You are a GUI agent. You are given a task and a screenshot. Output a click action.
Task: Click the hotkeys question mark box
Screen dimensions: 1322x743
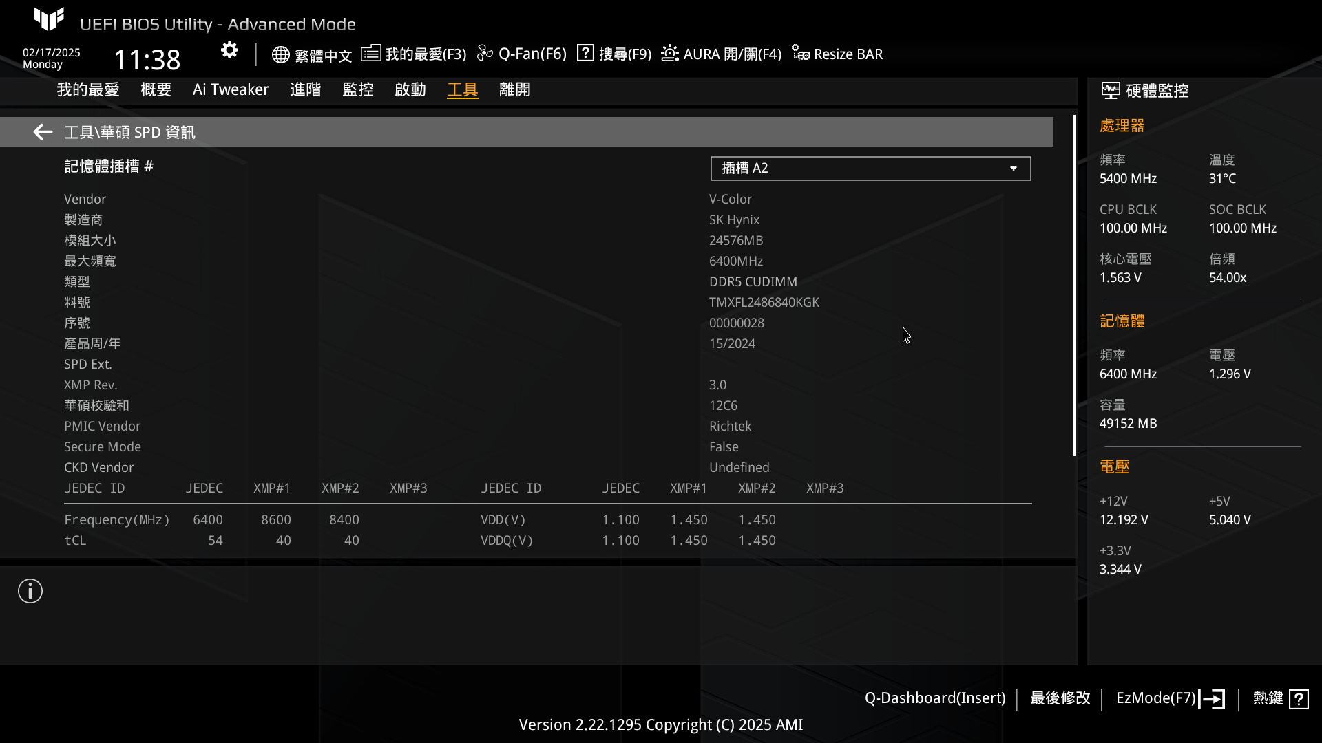[1299, 699]
